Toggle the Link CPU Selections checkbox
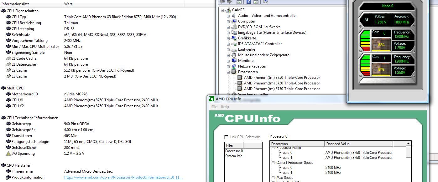Viewport: 438px width, 182px height. tap(226, 137)
